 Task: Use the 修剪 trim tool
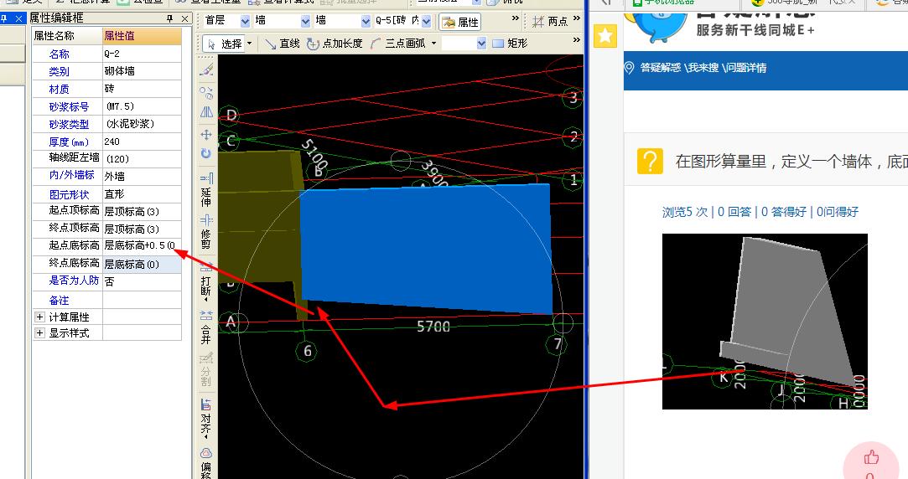(206, 232)
